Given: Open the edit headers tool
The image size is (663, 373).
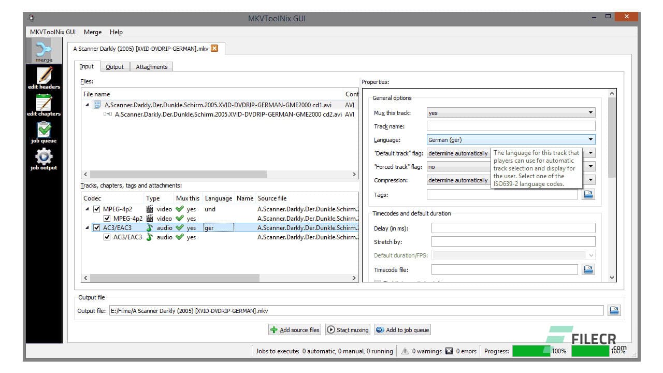Looking at the screenshot, I should [44, 78].
